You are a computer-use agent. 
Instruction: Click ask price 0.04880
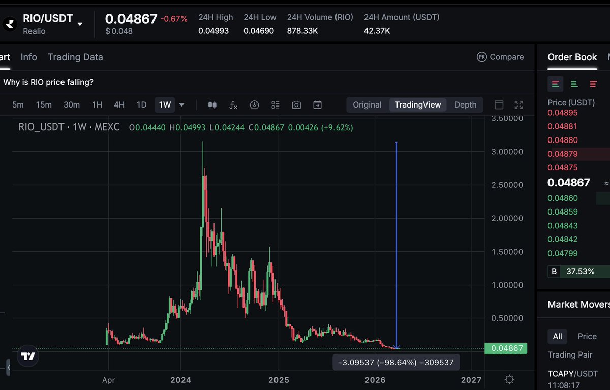[x=563, y=140]
